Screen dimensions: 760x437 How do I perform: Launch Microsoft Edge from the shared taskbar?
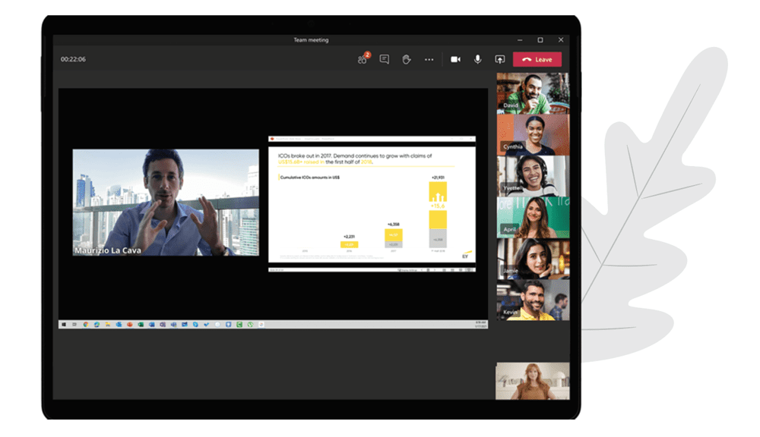pos(97,323)
